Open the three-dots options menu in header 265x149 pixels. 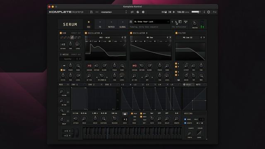point(97,12)
